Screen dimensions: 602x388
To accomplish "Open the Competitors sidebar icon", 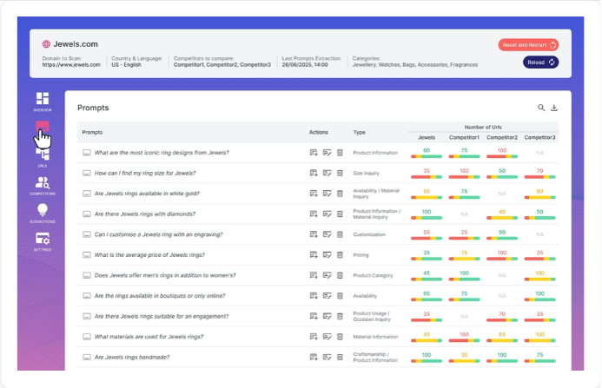I will pyautogui.click(x=43, y=185).
